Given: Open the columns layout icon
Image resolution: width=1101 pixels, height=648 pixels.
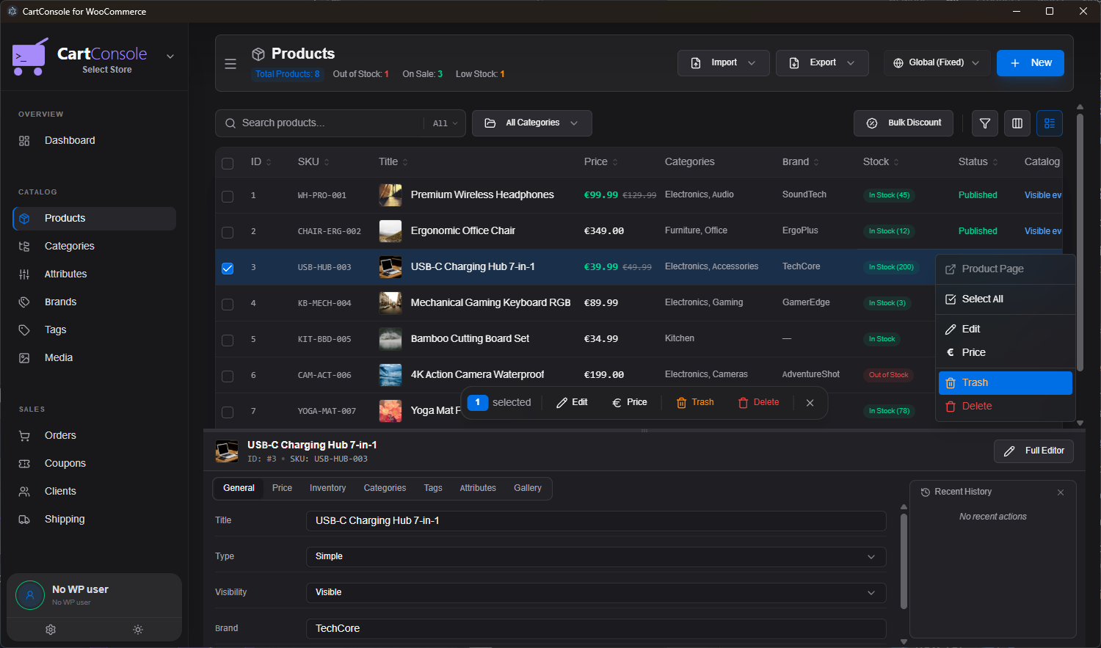Looking at the screenshot, I should (x=1017, y=123).
